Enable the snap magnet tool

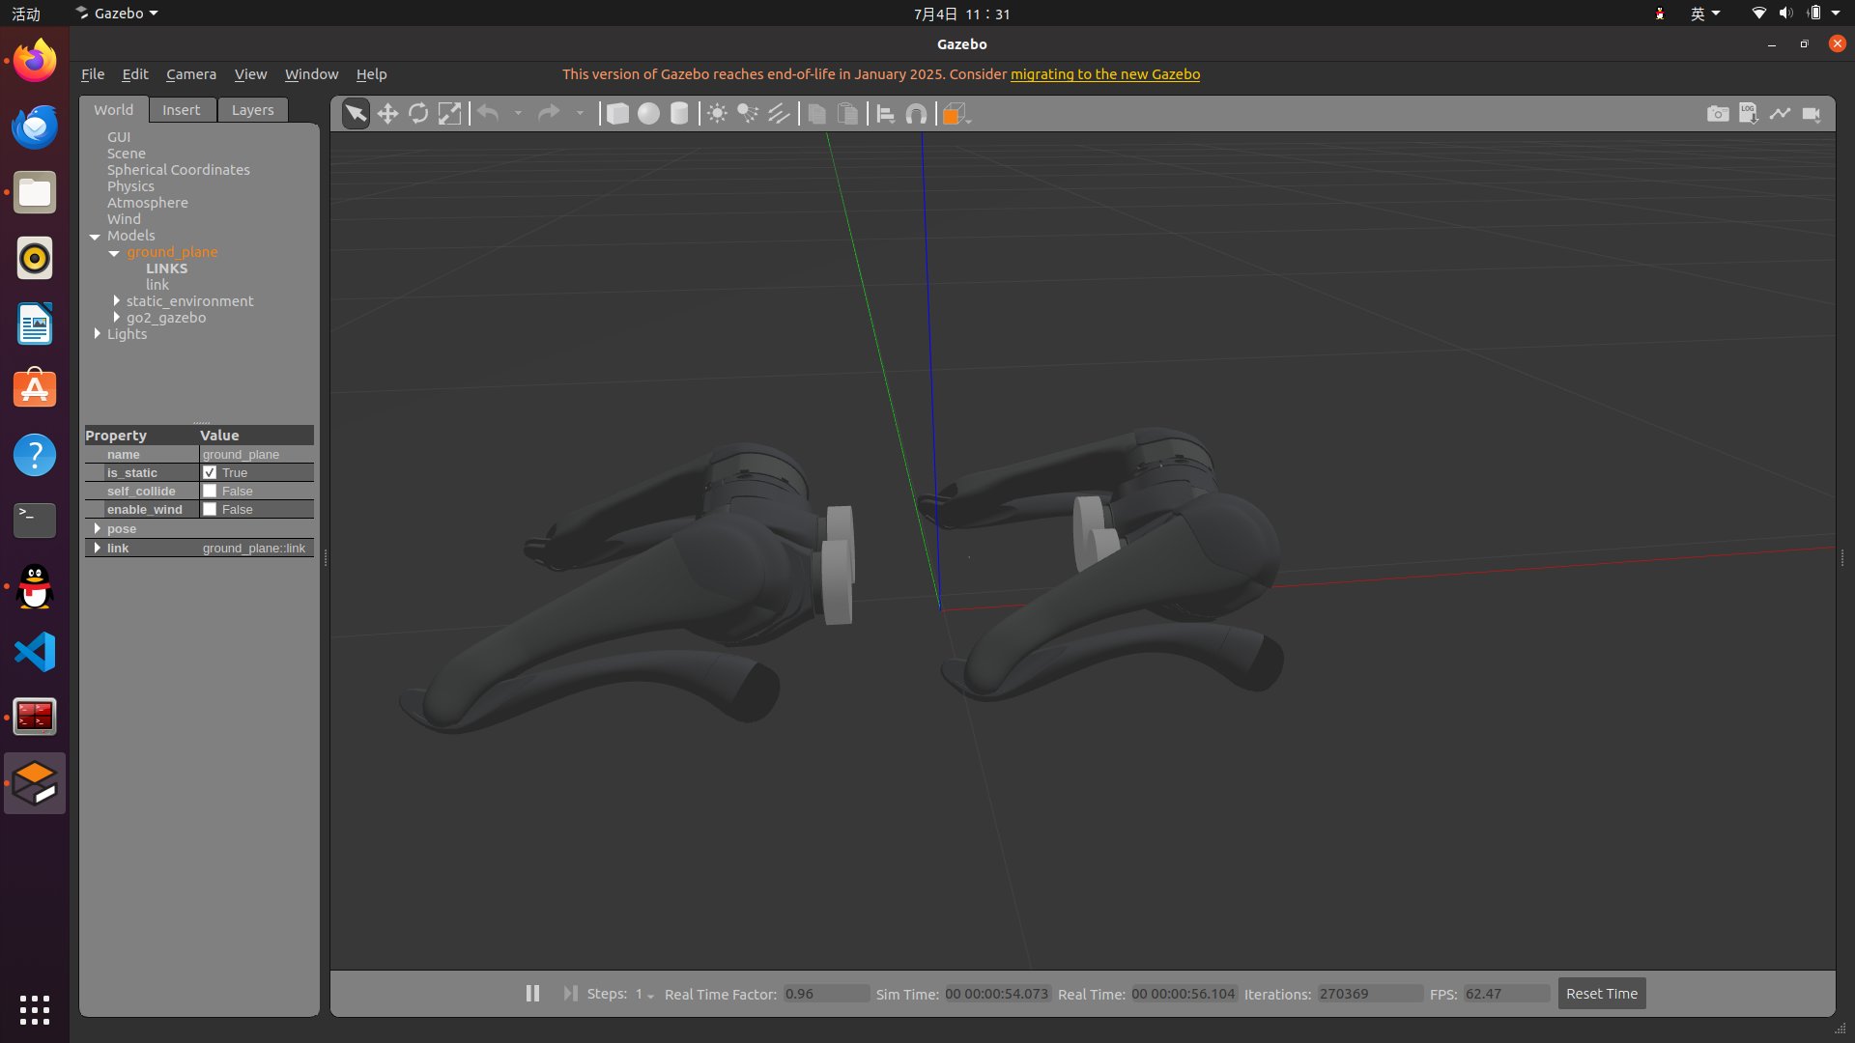[x=916, y=114]
